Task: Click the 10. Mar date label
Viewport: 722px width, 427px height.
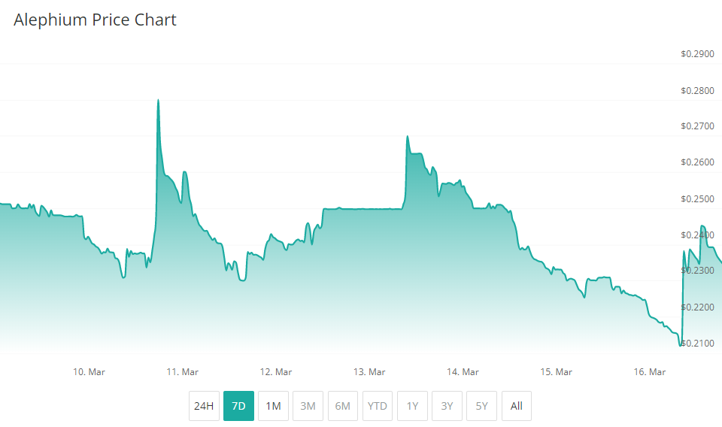Action: pyautogui.click(x=89, y=372)
